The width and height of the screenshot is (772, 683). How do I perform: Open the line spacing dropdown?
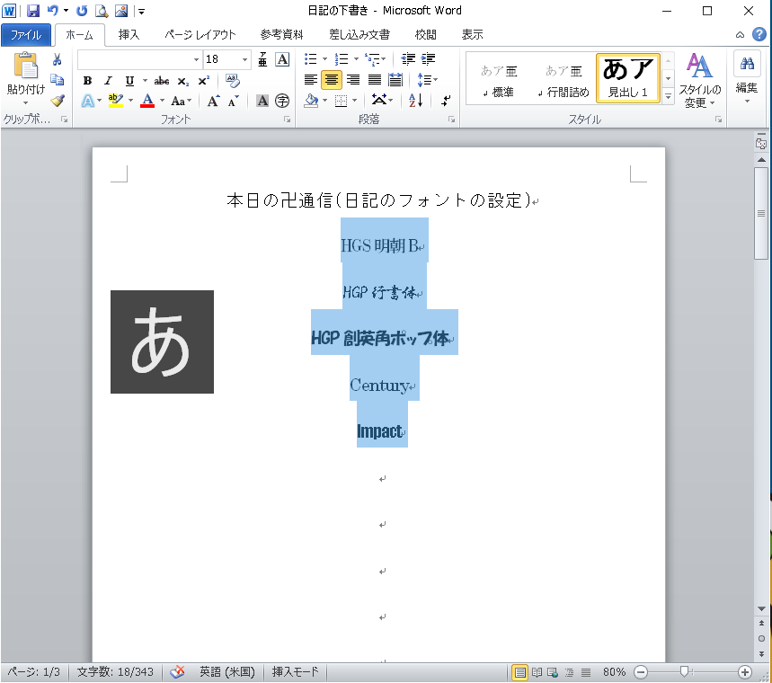coord(426,80)
